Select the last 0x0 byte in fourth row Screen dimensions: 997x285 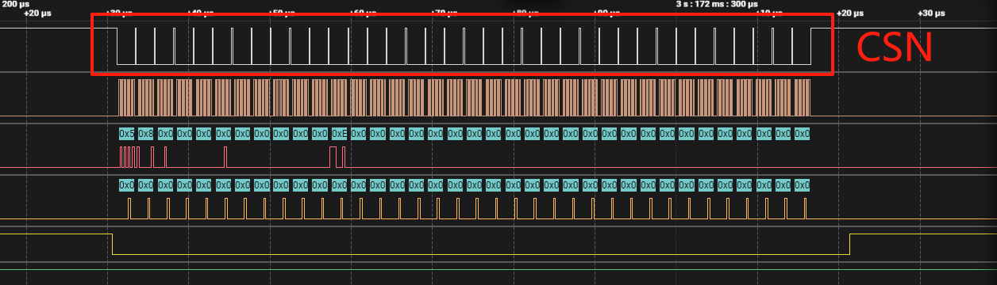click(x=803, y=185)
